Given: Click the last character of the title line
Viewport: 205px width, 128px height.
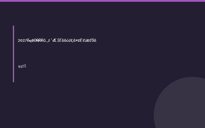Looking at the screenshot, I should click(95, 40).
